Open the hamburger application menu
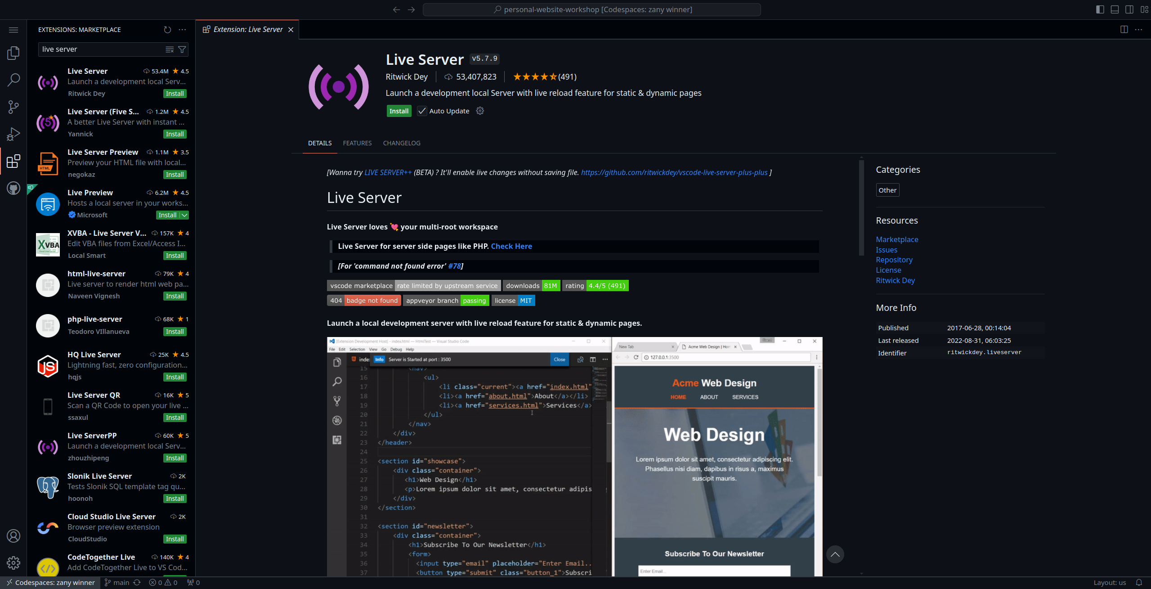Image resolution: width=1151 pixels, height=589 pixels. [x=13, y=30]
